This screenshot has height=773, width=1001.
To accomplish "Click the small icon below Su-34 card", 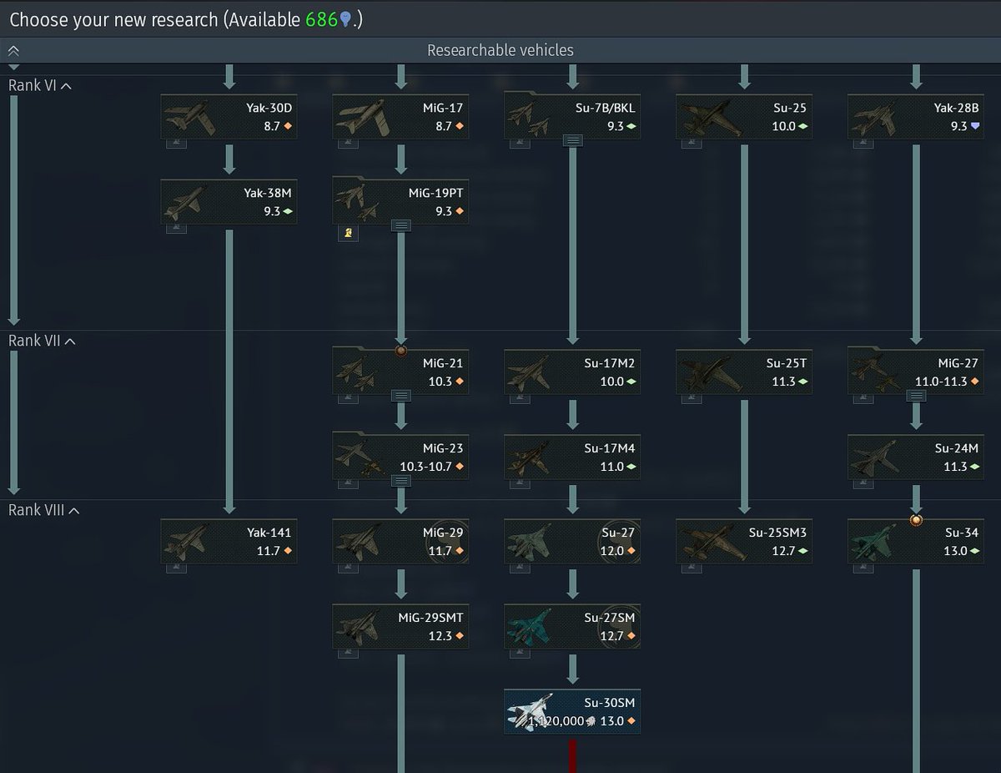I will (x=864, y=568).
